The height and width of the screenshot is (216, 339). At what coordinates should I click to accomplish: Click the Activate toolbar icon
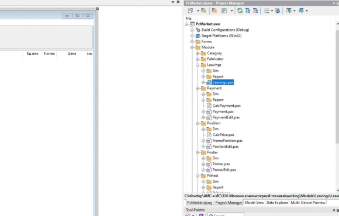pyautogui.click(x=191, y=11)
